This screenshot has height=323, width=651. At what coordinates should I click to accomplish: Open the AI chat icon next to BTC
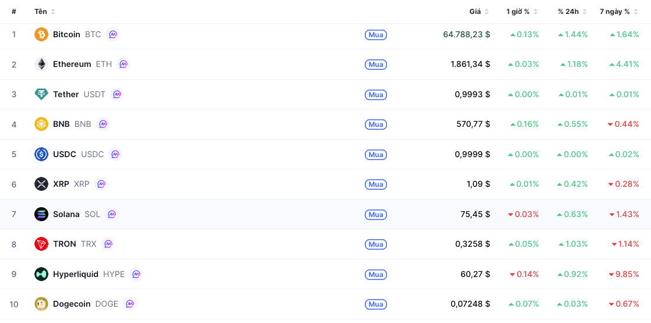112,34
